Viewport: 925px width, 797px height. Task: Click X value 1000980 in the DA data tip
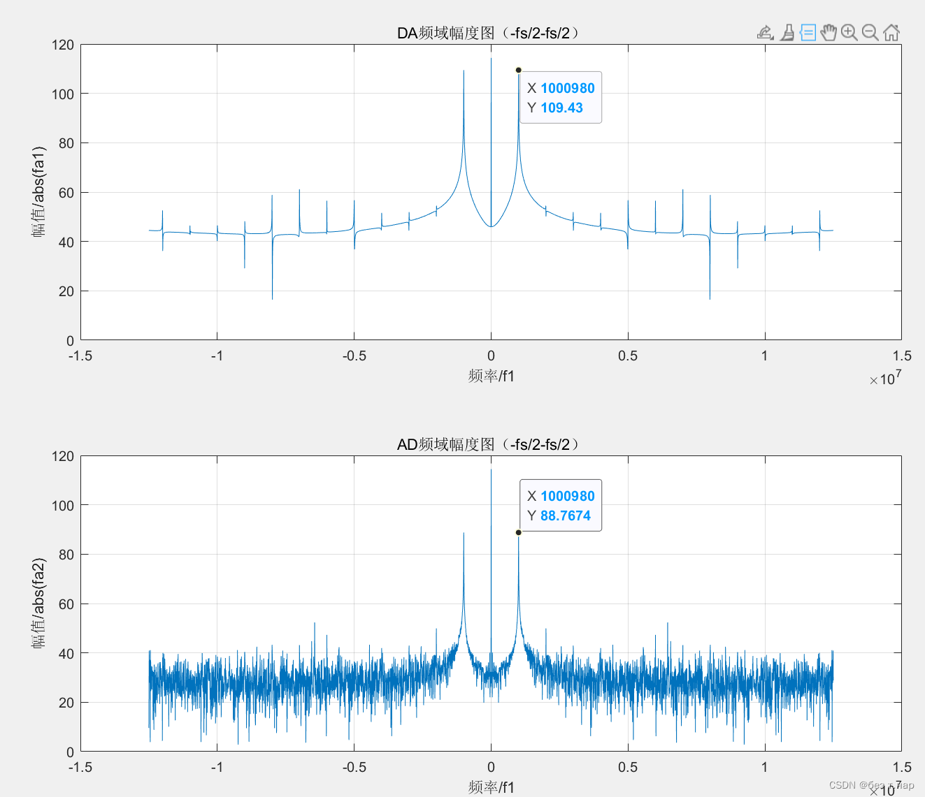568,88
